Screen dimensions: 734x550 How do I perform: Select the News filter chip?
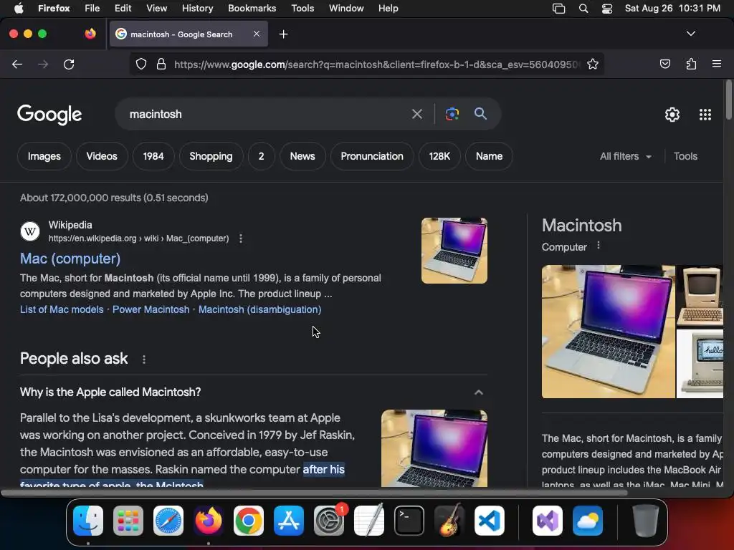coord(302,156)
